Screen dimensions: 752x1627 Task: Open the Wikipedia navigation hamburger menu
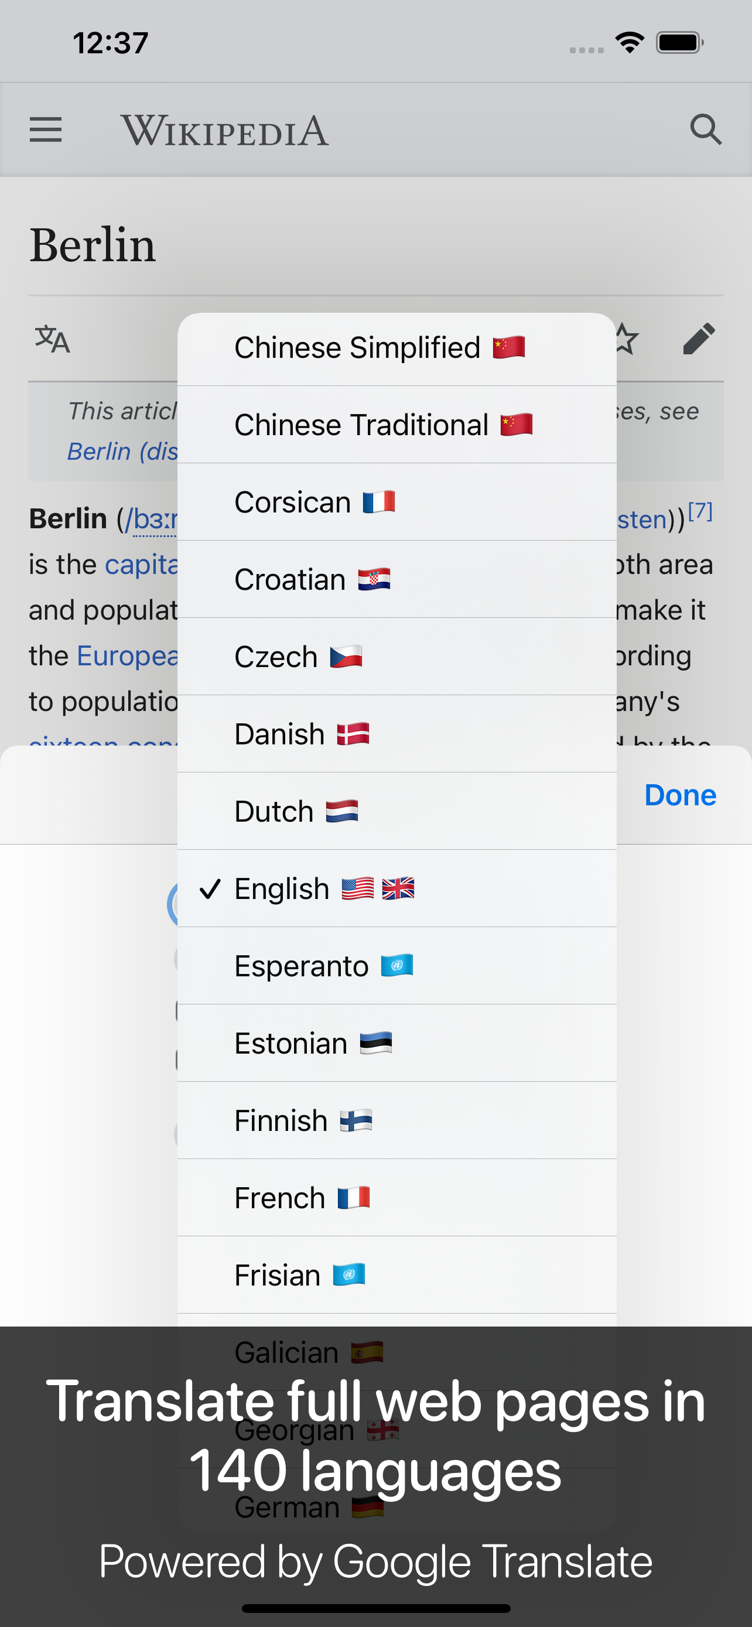[45, 129]
